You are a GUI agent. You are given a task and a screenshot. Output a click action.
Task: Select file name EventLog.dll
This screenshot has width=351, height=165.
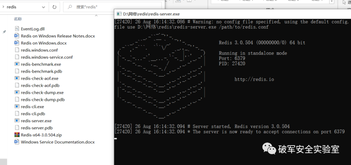33,29
